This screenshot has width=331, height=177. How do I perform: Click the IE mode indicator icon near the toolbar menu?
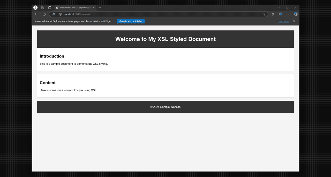(x=280, y=14)
